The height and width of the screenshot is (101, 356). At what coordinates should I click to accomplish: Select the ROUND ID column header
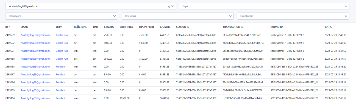277,27
